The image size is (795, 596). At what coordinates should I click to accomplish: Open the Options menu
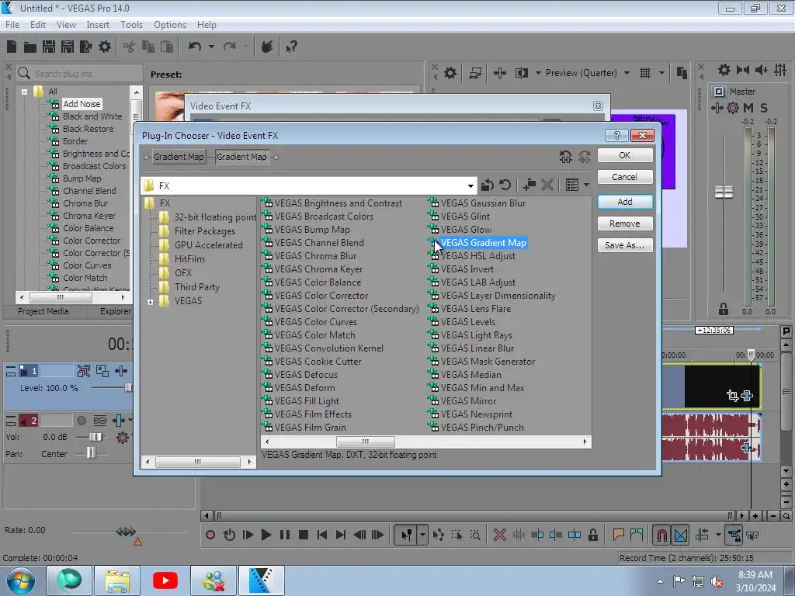pos(170,24)
